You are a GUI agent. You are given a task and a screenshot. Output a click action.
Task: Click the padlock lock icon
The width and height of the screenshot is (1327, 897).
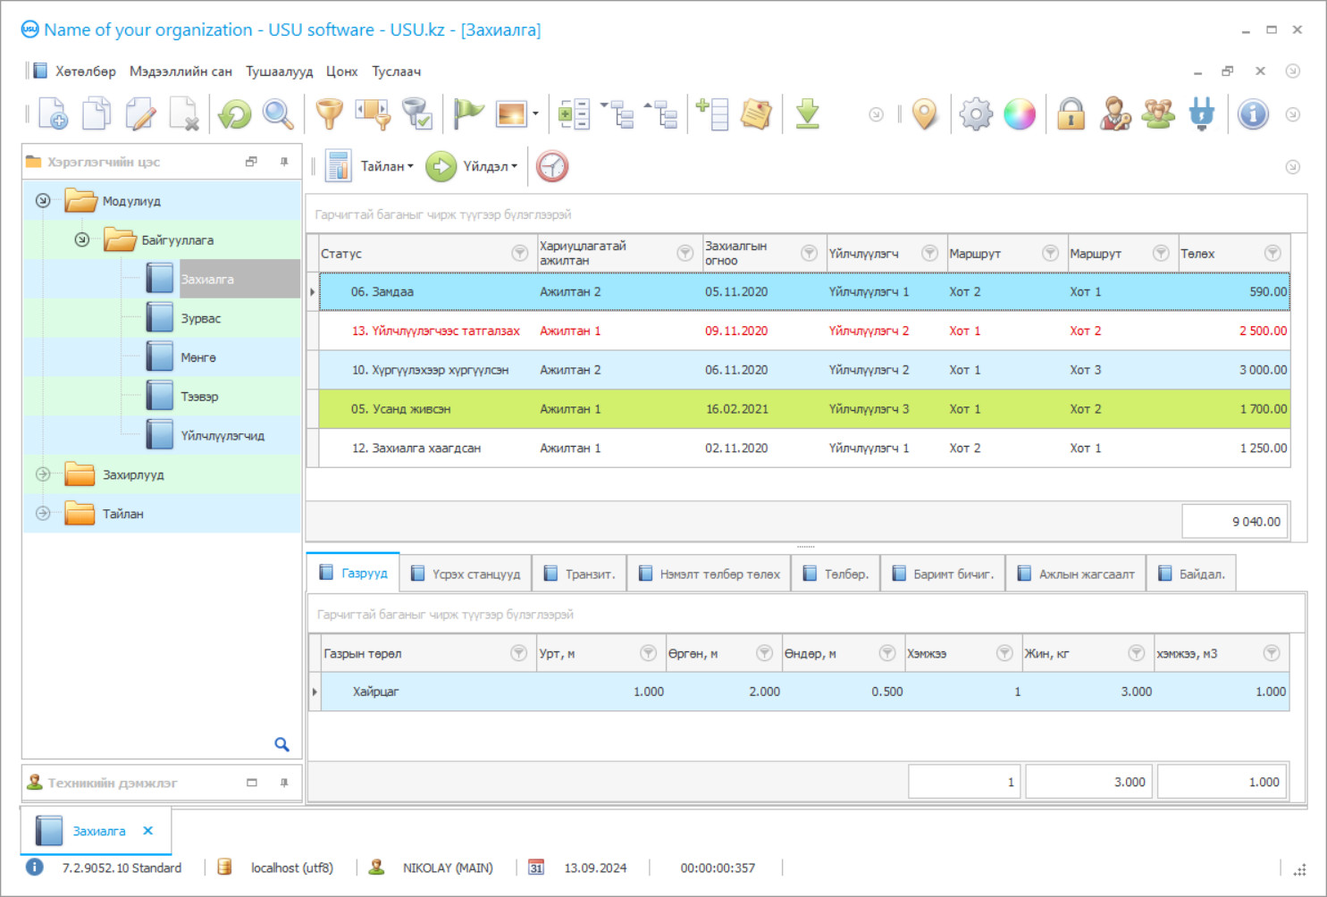coord(1071,114)
